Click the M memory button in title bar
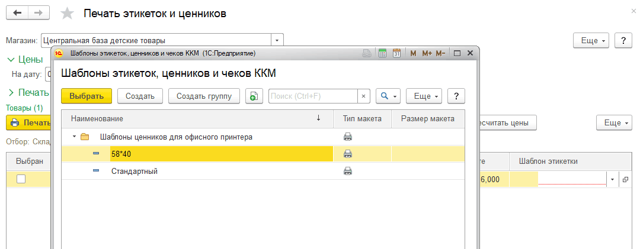 click(x=413, y=53)
